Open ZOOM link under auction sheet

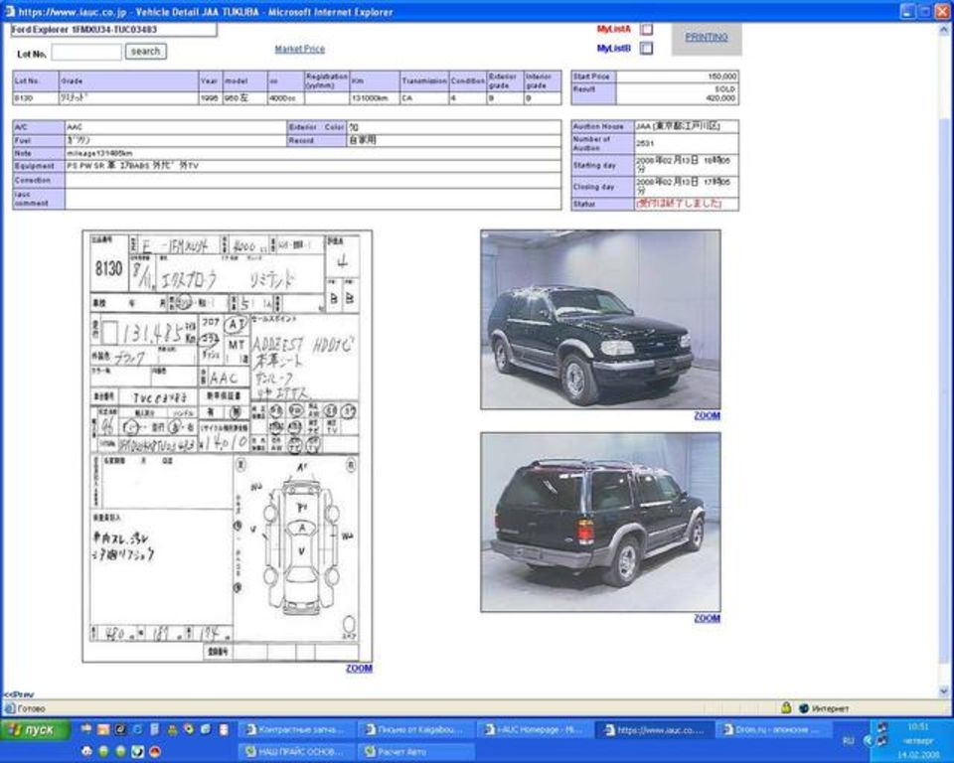(359, 668)
